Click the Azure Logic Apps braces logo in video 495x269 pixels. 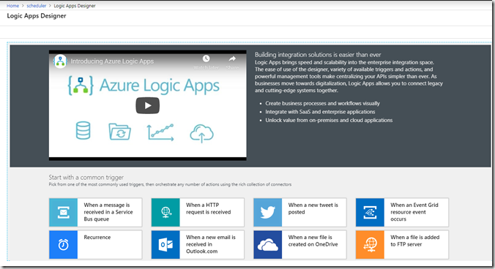[x=81, y=86]
